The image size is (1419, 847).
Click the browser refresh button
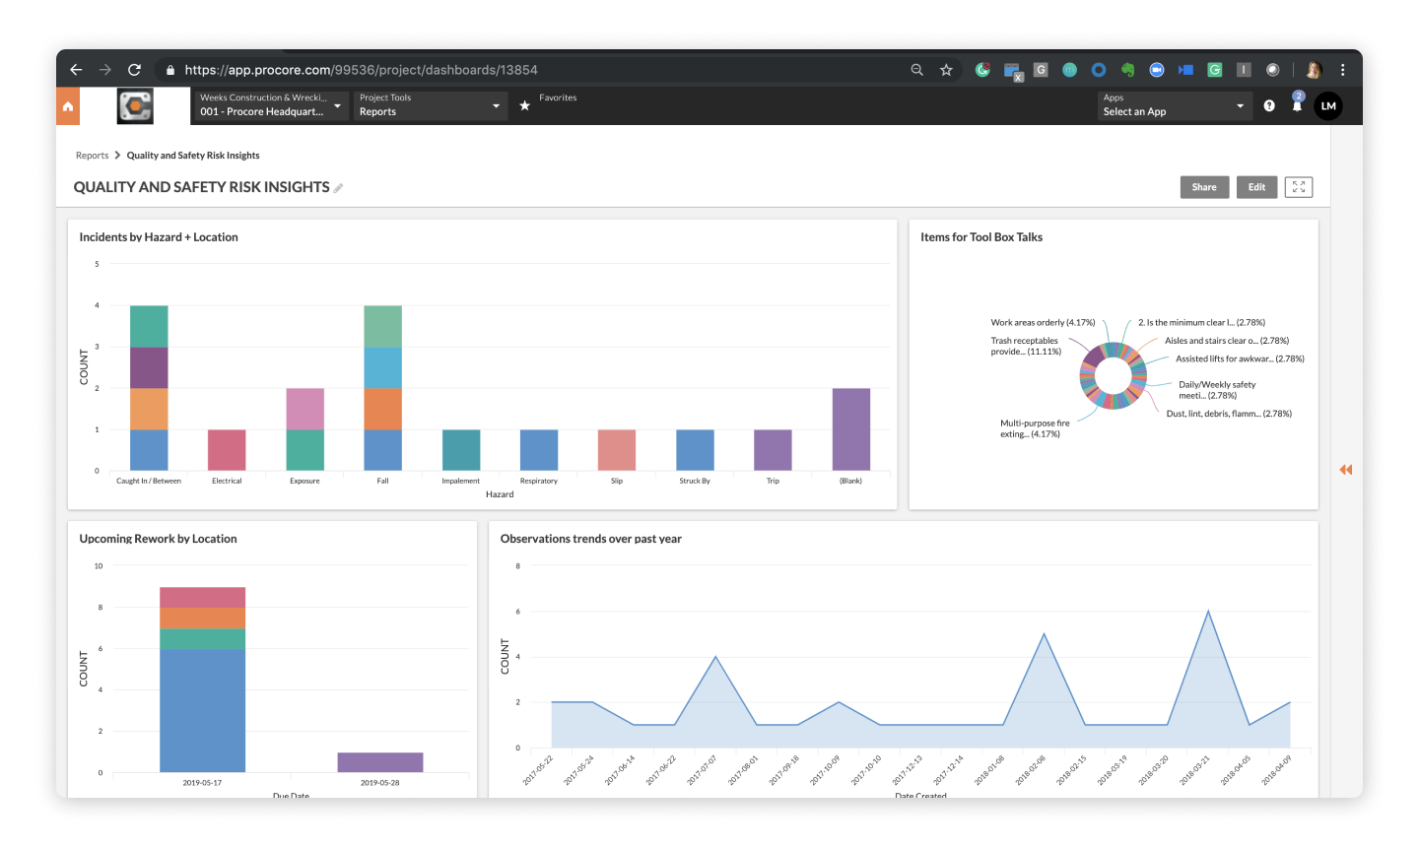[x=135, y=70]
